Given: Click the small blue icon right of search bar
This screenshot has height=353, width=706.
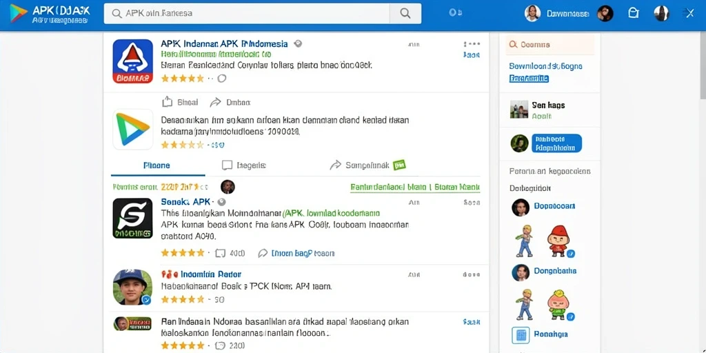Looking at the screenshot, I should [455, 13].
